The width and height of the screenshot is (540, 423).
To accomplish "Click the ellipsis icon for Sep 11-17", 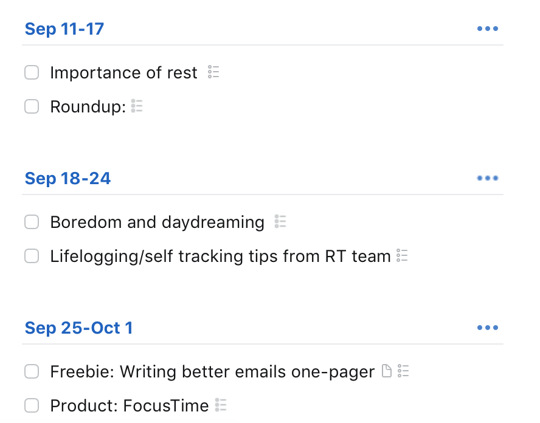I will 488,28.
